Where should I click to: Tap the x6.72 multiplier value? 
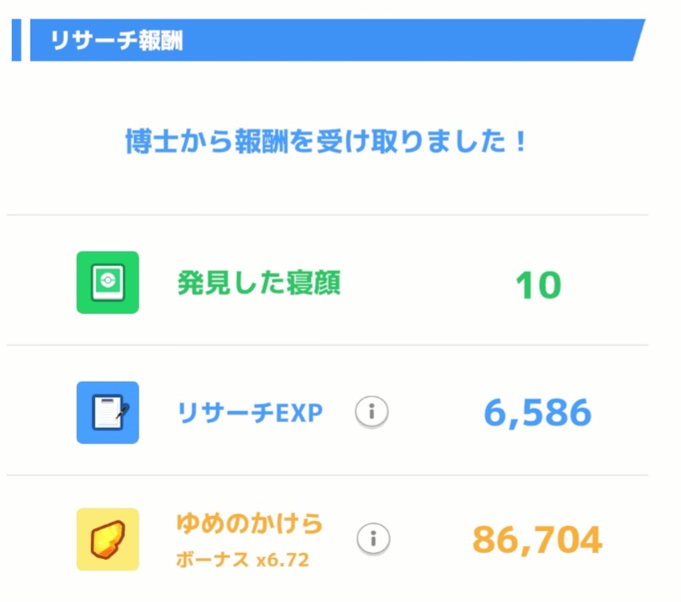(x=283, y=558)
